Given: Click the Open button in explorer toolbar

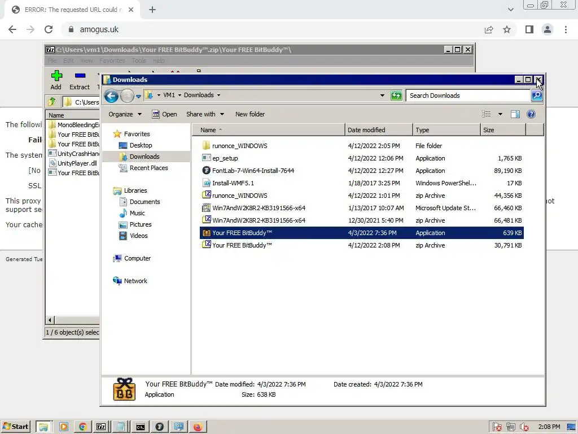Looking at the screenshot, I should pos(165,114).
